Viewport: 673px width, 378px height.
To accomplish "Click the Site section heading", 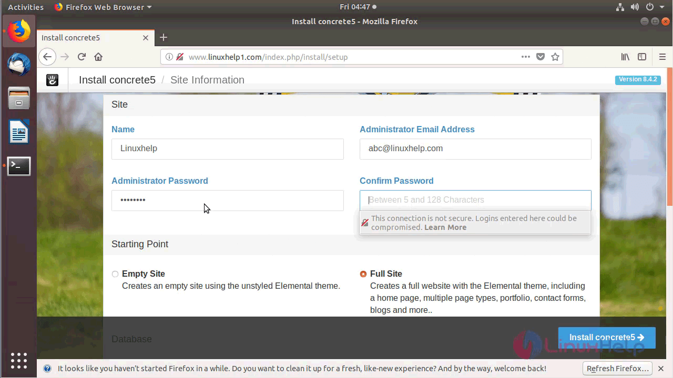I will click(119, 104).
